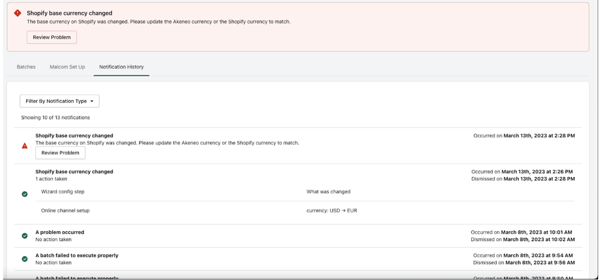
Task: Select the 'A problem occurred' notification title
Action: [60, 232]
